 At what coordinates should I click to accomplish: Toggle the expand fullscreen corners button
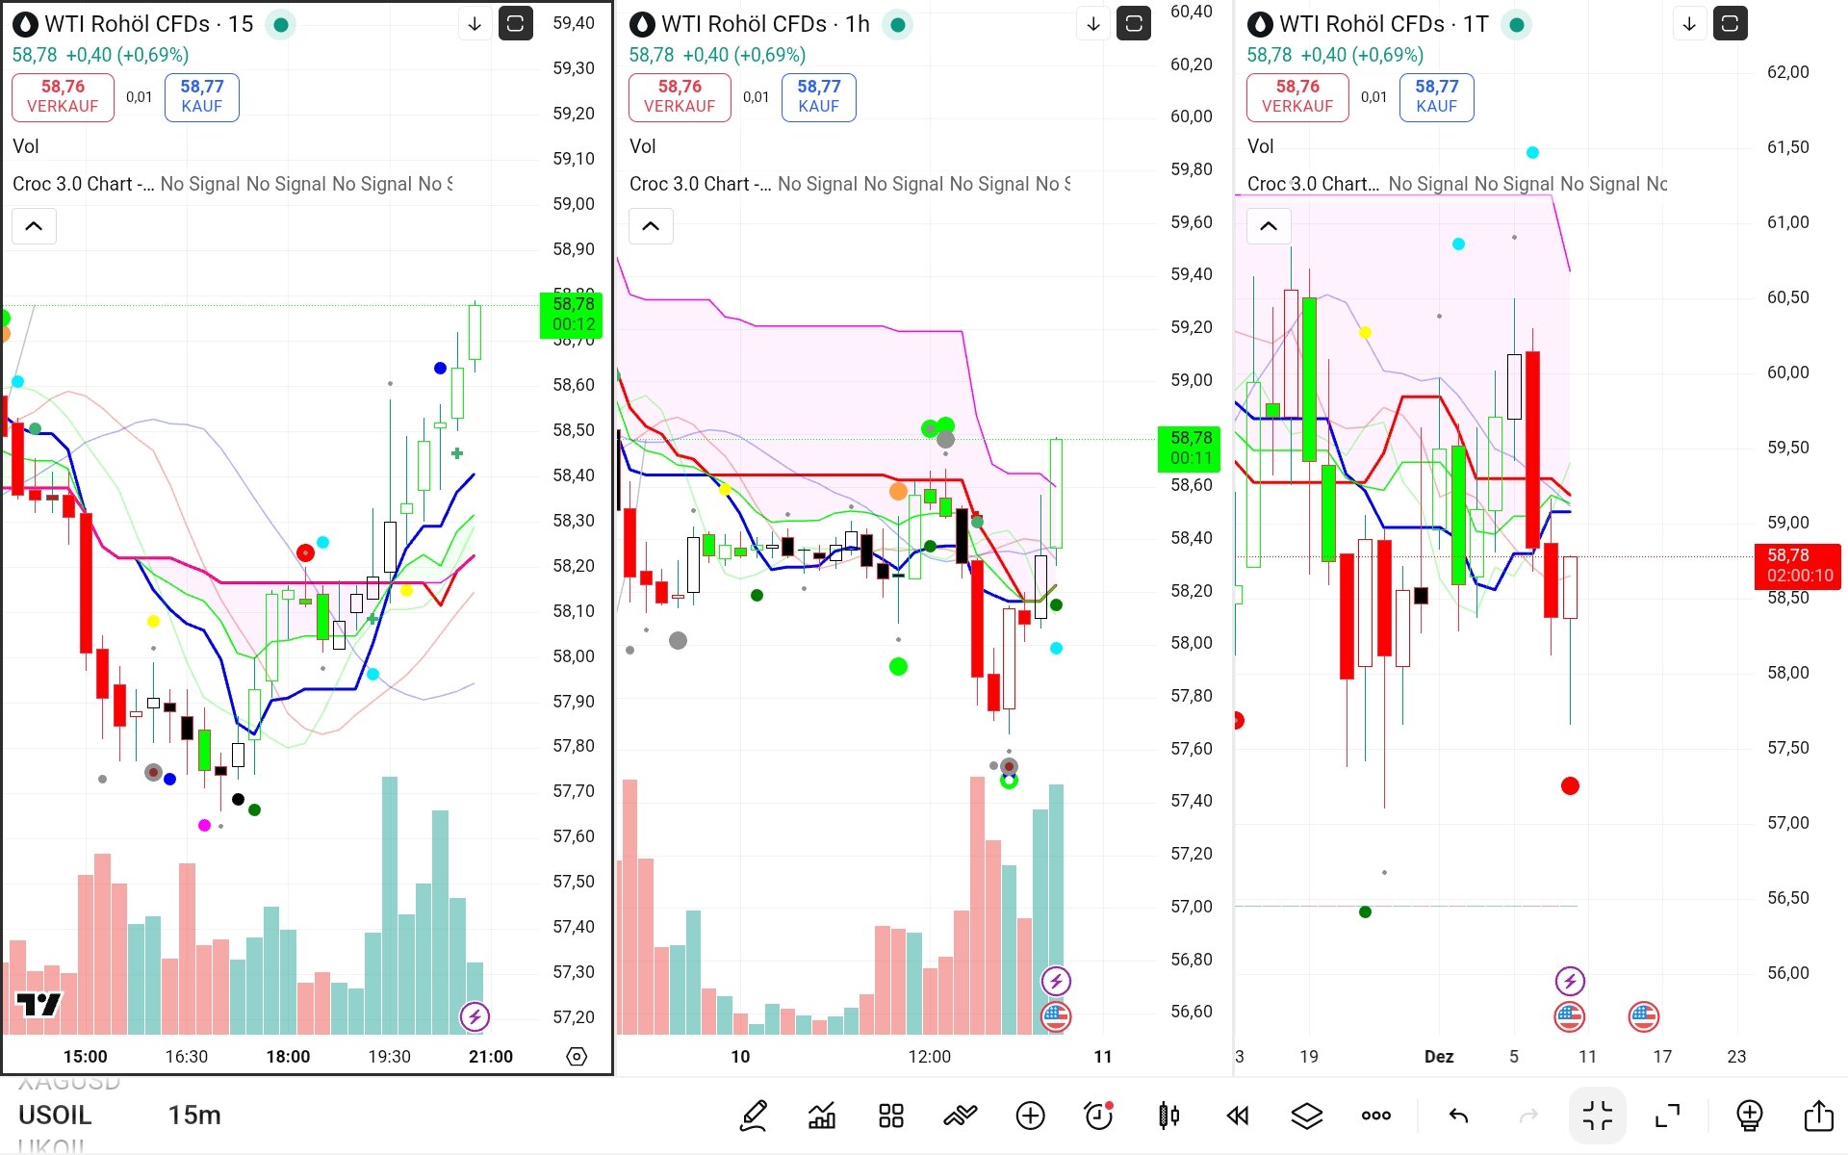pyautogui.click(x=1667, y=1116)
